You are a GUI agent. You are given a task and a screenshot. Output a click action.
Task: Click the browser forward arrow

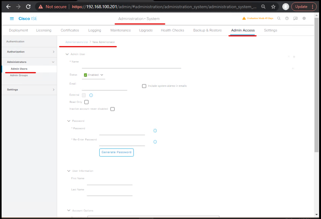coord(18,7)
